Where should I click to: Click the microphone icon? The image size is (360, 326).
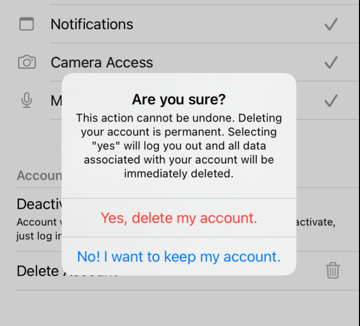26,101
